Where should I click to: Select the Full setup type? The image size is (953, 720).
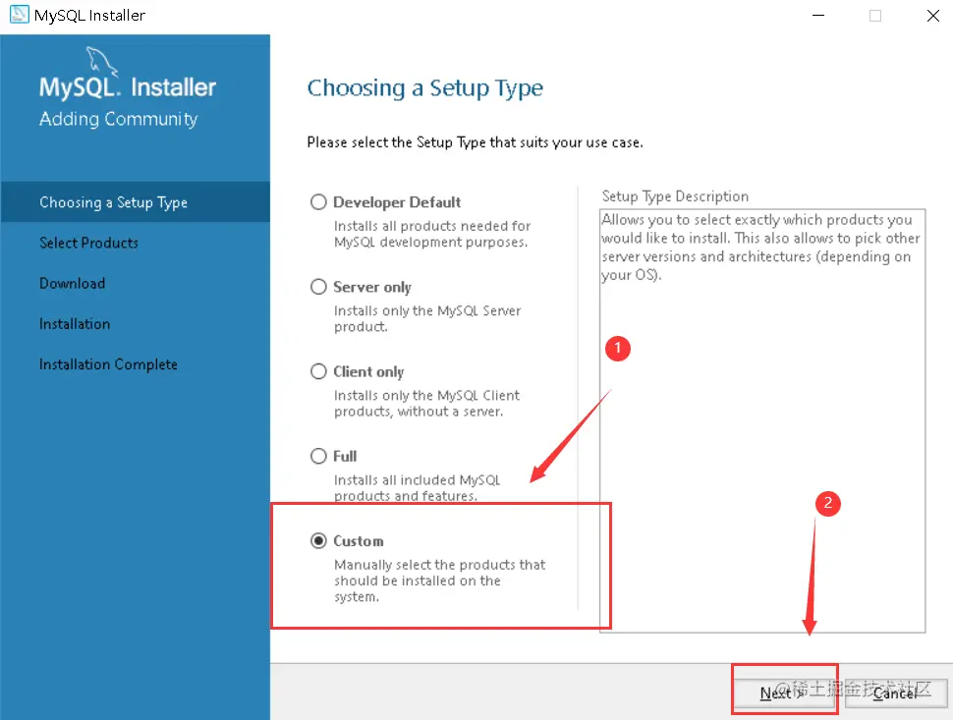tap(318, 456)
